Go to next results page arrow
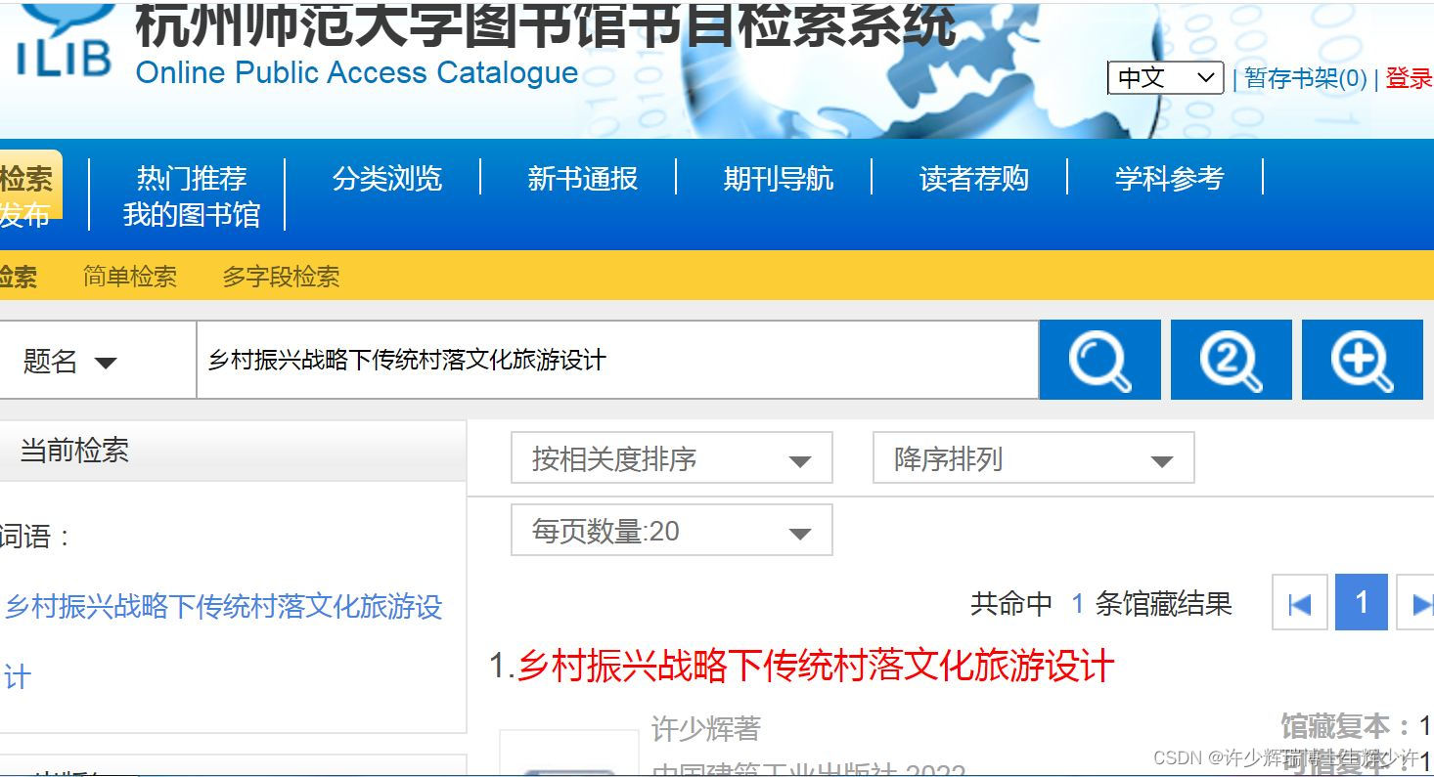 1417,603
